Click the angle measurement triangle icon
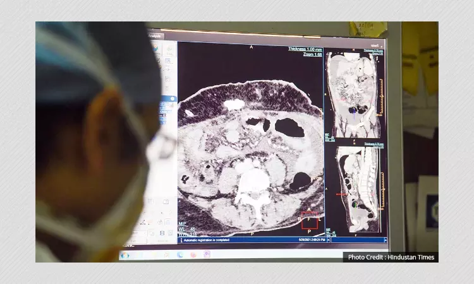 point(160,222)
